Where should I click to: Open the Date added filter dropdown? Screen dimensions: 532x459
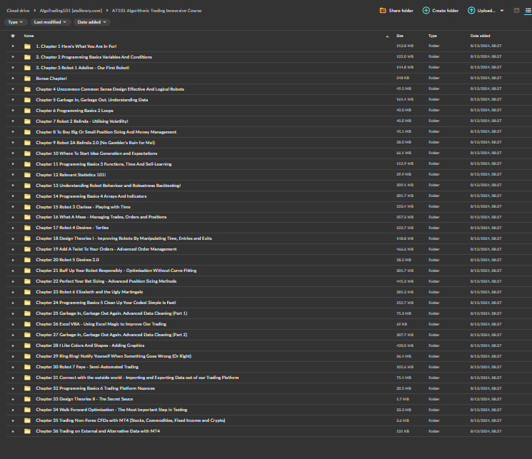[92, 22]
